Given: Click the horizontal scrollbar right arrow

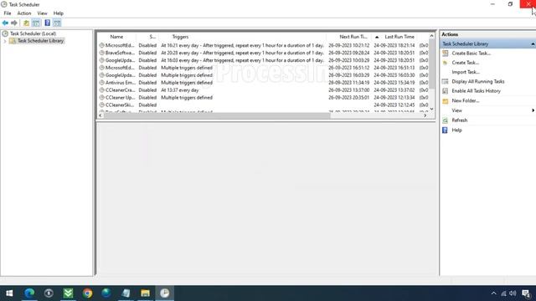Looking at the screenshot, I should click(x=425, y=115).
